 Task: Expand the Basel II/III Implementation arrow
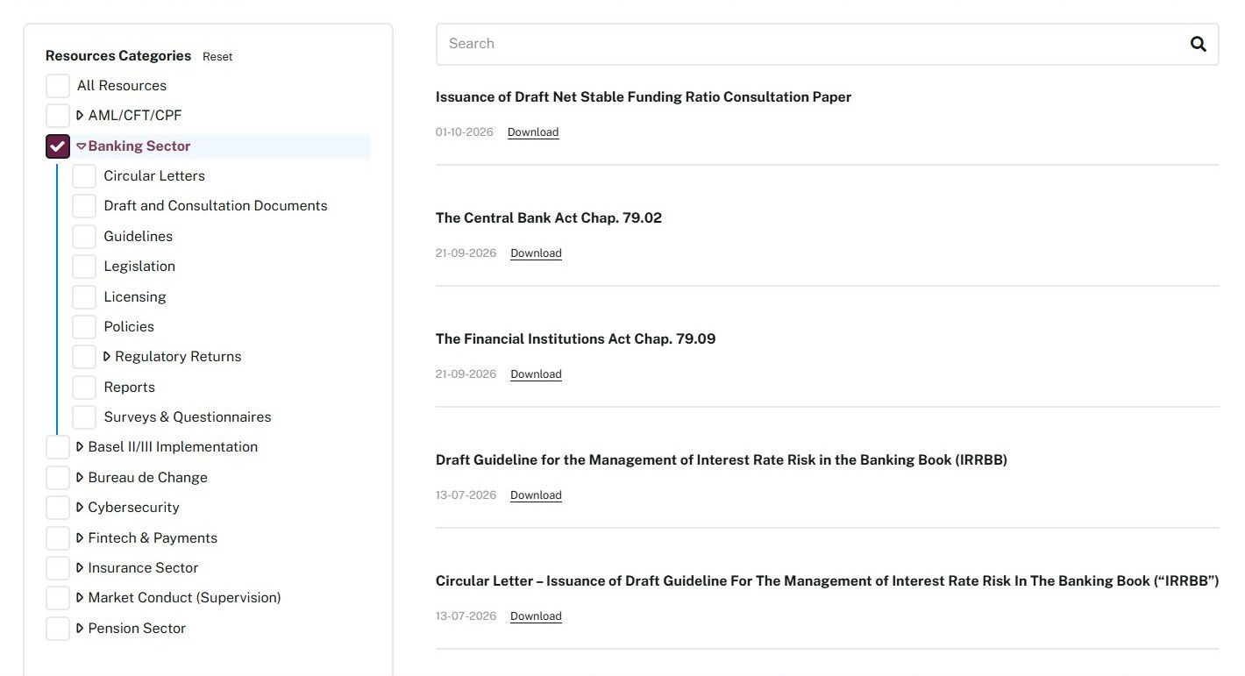click(80, 447)
